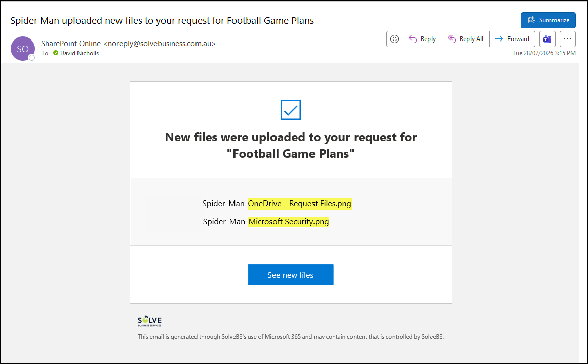This screenshot has height=364, width=588.
Task: Click the green verified badge beside David Nicholls
Action: point(56,53)
